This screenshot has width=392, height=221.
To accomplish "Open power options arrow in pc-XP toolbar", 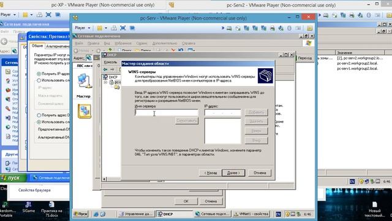I will (31, 15).
